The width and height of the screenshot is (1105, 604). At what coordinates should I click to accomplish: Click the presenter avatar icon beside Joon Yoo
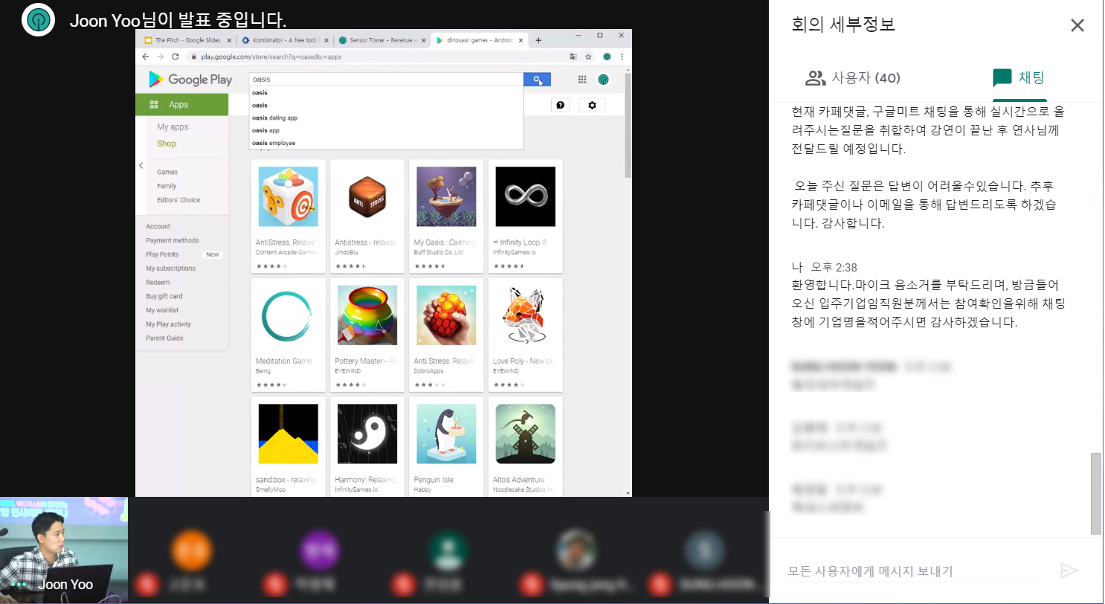(39, 19)
